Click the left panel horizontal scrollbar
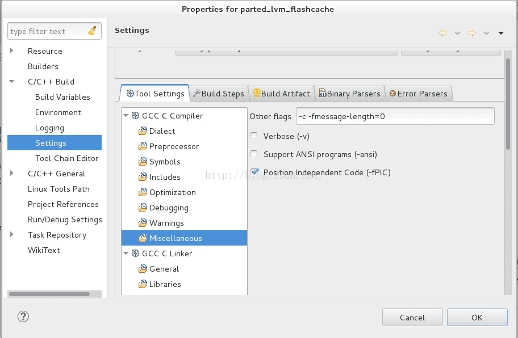This screenshot has height=338, width=518. coord(49,294)
